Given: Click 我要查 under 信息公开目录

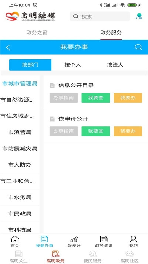Looking at the screenshot, I should pos(96,98).
